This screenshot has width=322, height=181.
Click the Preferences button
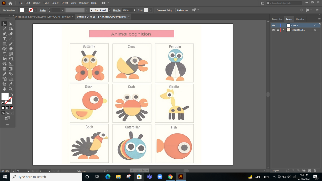click(183, 10)
